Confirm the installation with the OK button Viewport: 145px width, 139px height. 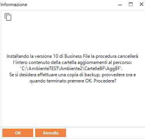(x=18, y=133)
